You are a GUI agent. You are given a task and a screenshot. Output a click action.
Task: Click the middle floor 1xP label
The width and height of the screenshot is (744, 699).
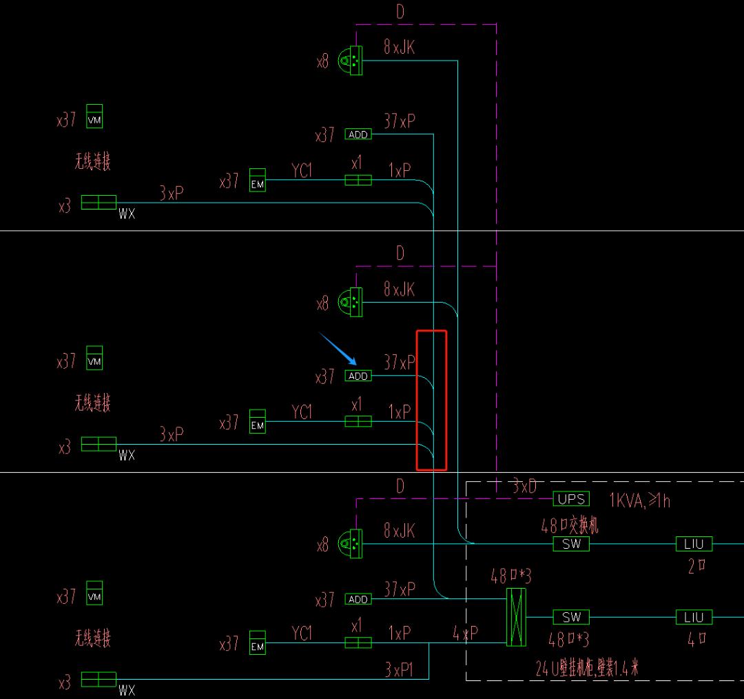[400, 412]
